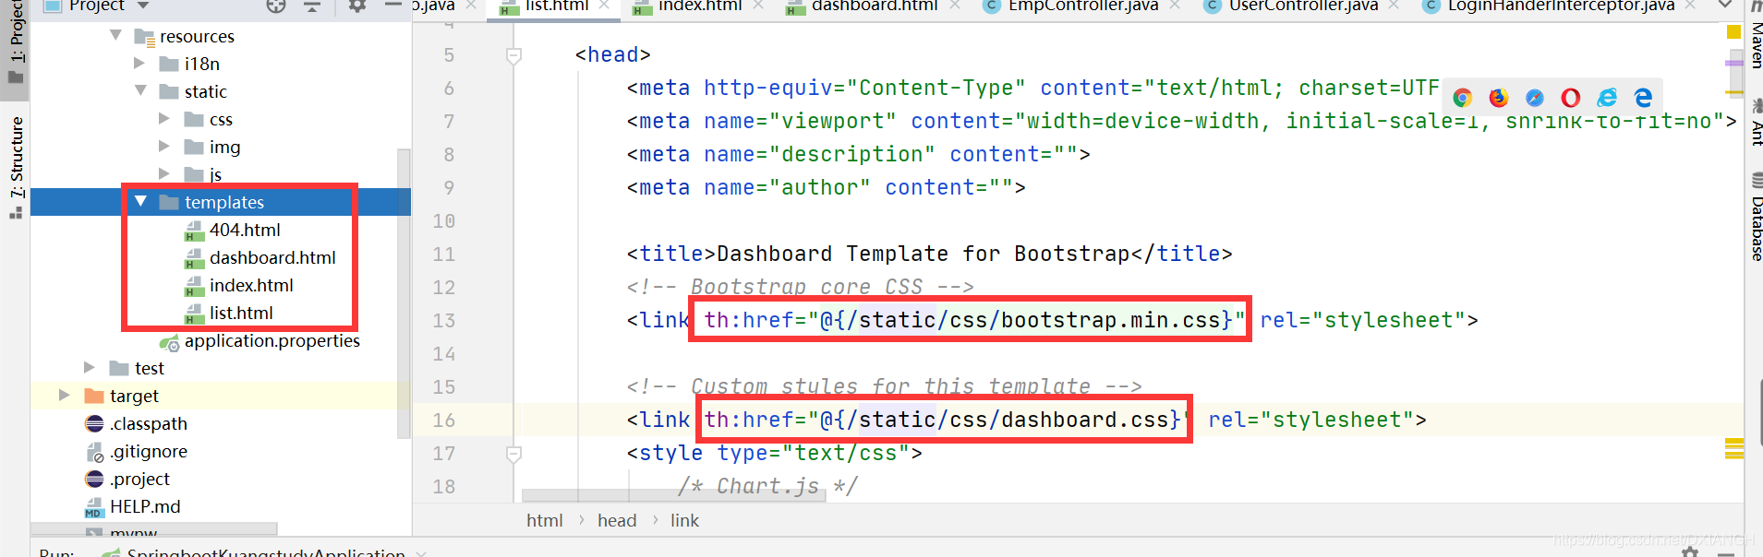1763x557 pixels.
Task: Expand the js folder
Action: click(x=164, y=172)
